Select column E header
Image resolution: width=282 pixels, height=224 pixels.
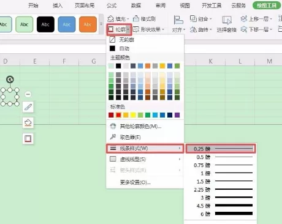(35, 61)
